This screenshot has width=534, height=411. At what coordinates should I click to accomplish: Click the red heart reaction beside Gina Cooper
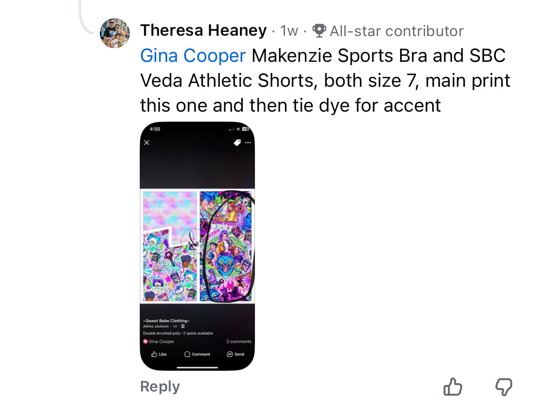(x=146, y=341)
